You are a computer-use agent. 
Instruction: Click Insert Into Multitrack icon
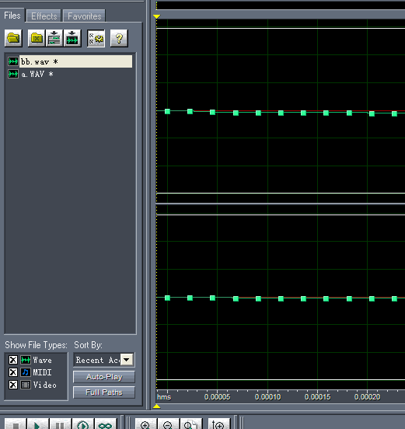(x=54, y=38)
